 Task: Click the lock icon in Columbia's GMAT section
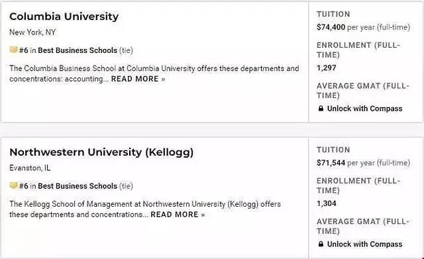[x=321, y=109]
